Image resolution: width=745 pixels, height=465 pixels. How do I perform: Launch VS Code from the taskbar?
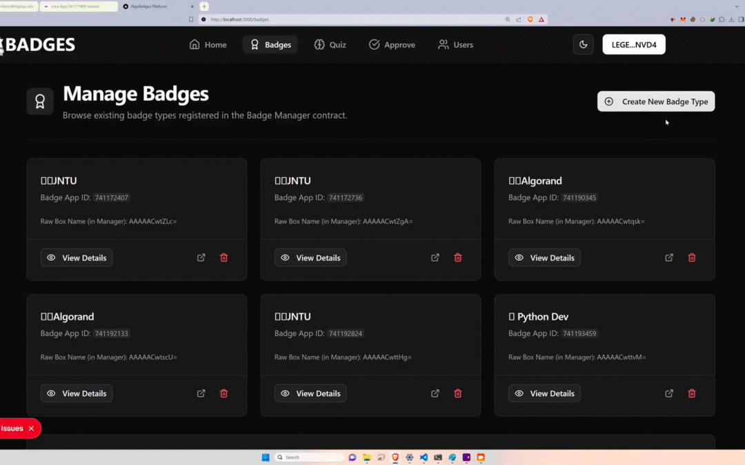point(423,457)
